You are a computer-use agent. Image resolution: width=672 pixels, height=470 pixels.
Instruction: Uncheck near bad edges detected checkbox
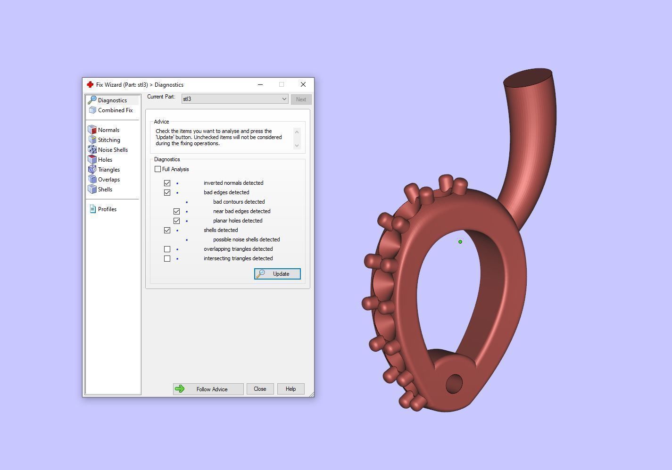[x=176, y=211]
